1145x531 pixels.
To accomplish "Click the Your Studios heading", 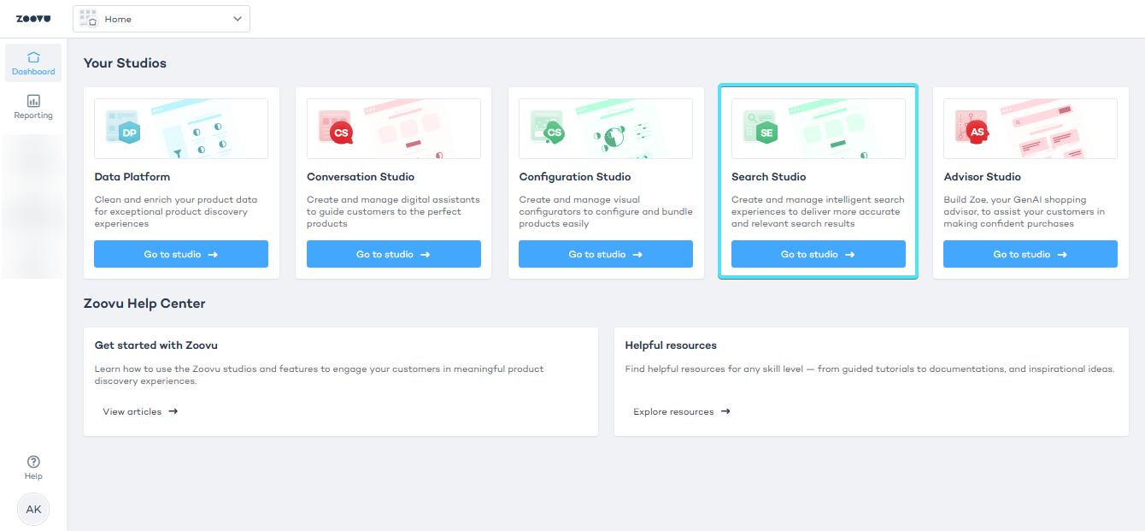I will (x=125, y=63).
